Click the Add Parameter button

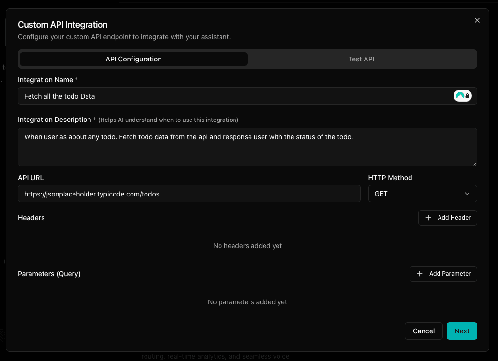(443, 274)
